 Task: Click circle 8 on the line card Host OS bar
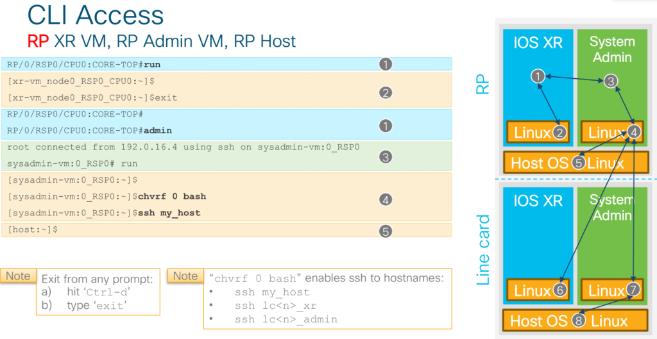pos(579,320)
